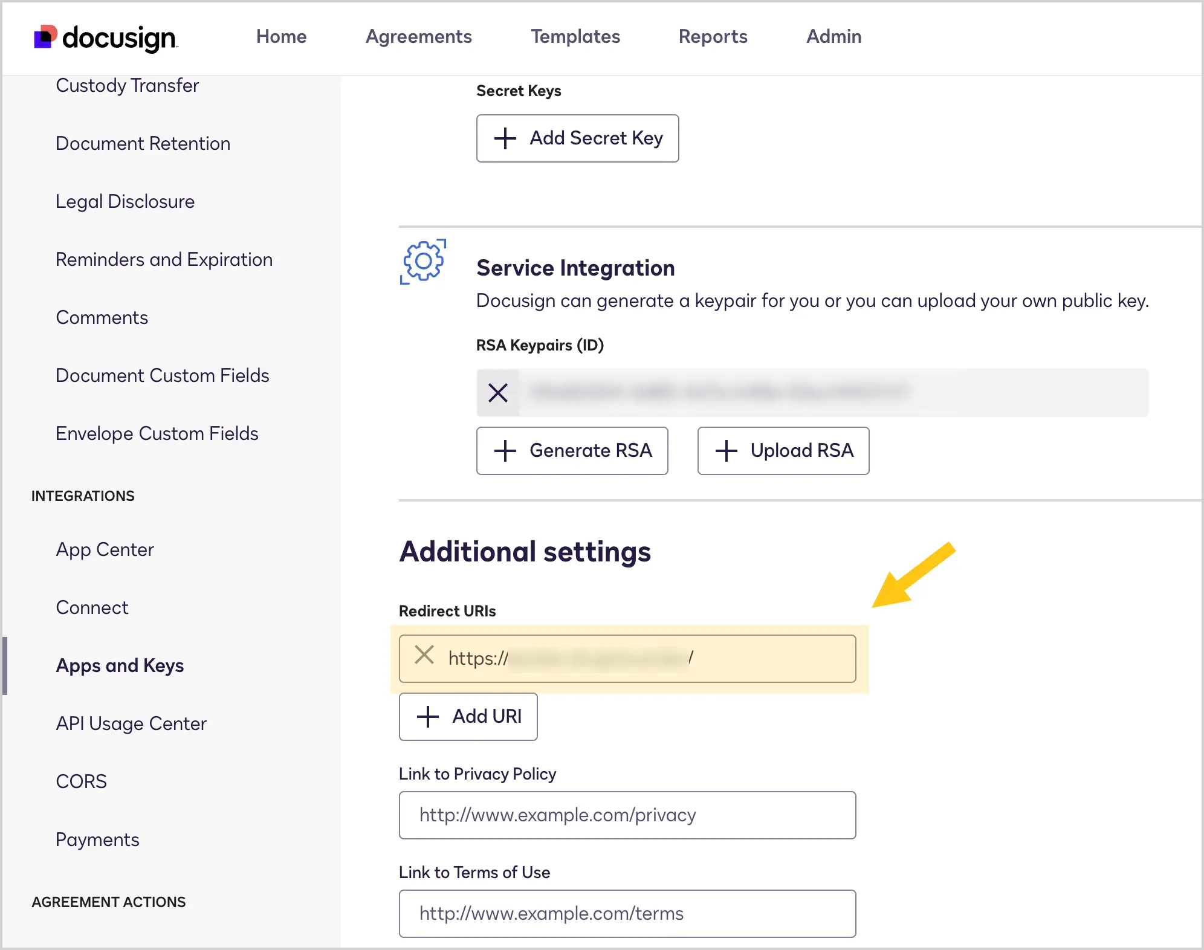Click the Service Integration heading
Image resolution: width=1204 pixels, height=950 pixels.
575,268
